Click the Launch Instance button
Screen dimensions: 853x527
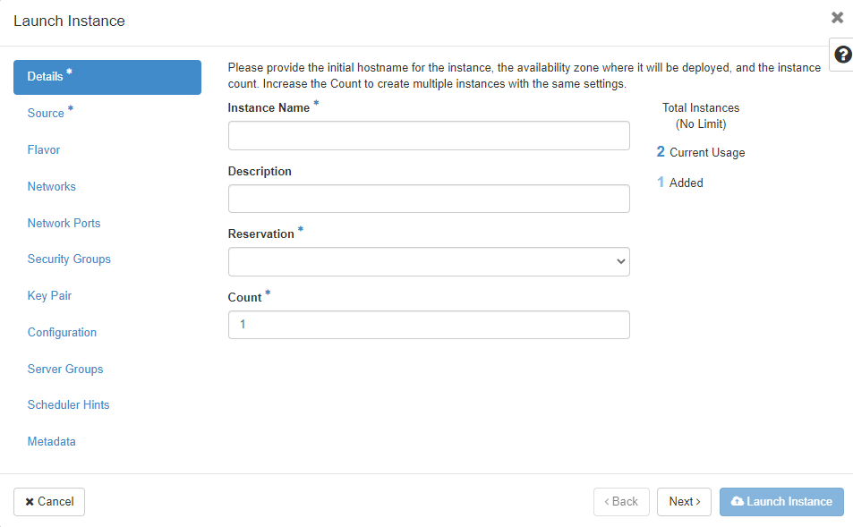[781, 502]
